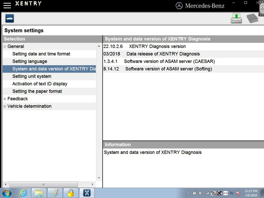Viewport: 264px width, 198px height.
Task: Click the selection panel scroll up arrow
Action: point(99,46)
